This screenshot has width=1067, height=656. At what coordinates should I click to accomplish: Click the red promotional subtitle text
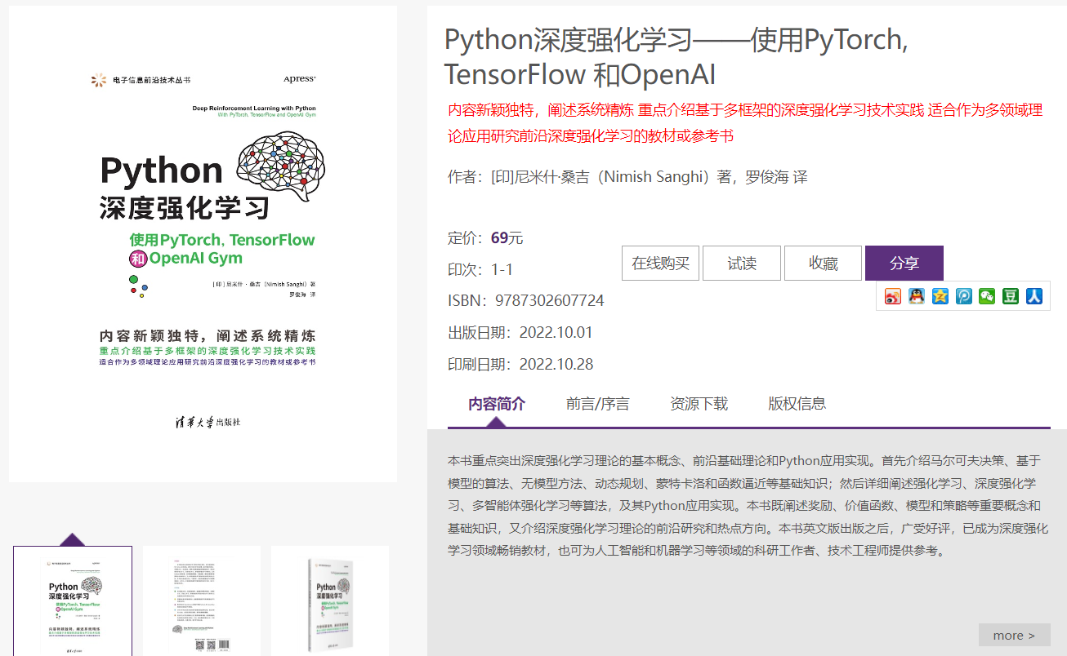745,123
